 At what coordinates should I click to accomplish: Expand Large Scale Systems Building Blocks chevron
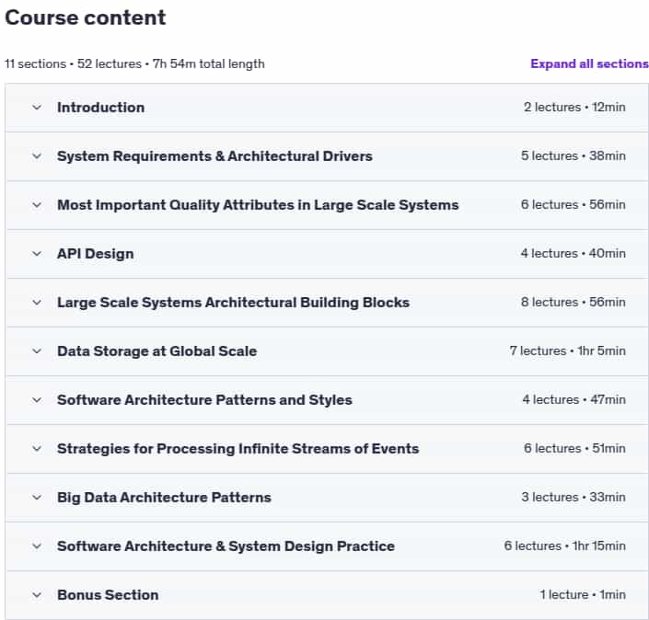click(37, 303)
